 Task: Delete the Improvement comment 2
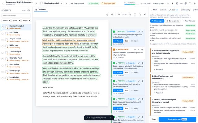coord(142,50)
